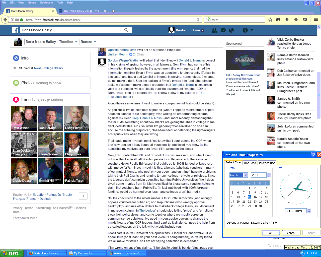Open the Firefox hamburger menu
This screenshot has width=321, height=257.
point(316,20)
